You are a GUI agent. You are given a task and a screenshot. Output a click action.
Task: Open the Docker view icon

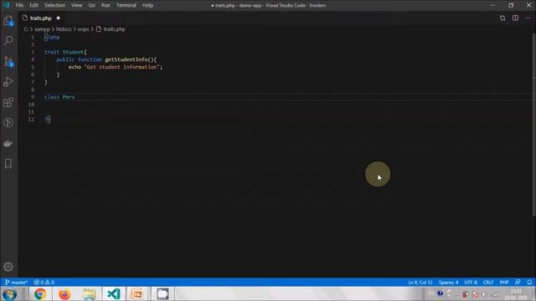click(8, 143)
